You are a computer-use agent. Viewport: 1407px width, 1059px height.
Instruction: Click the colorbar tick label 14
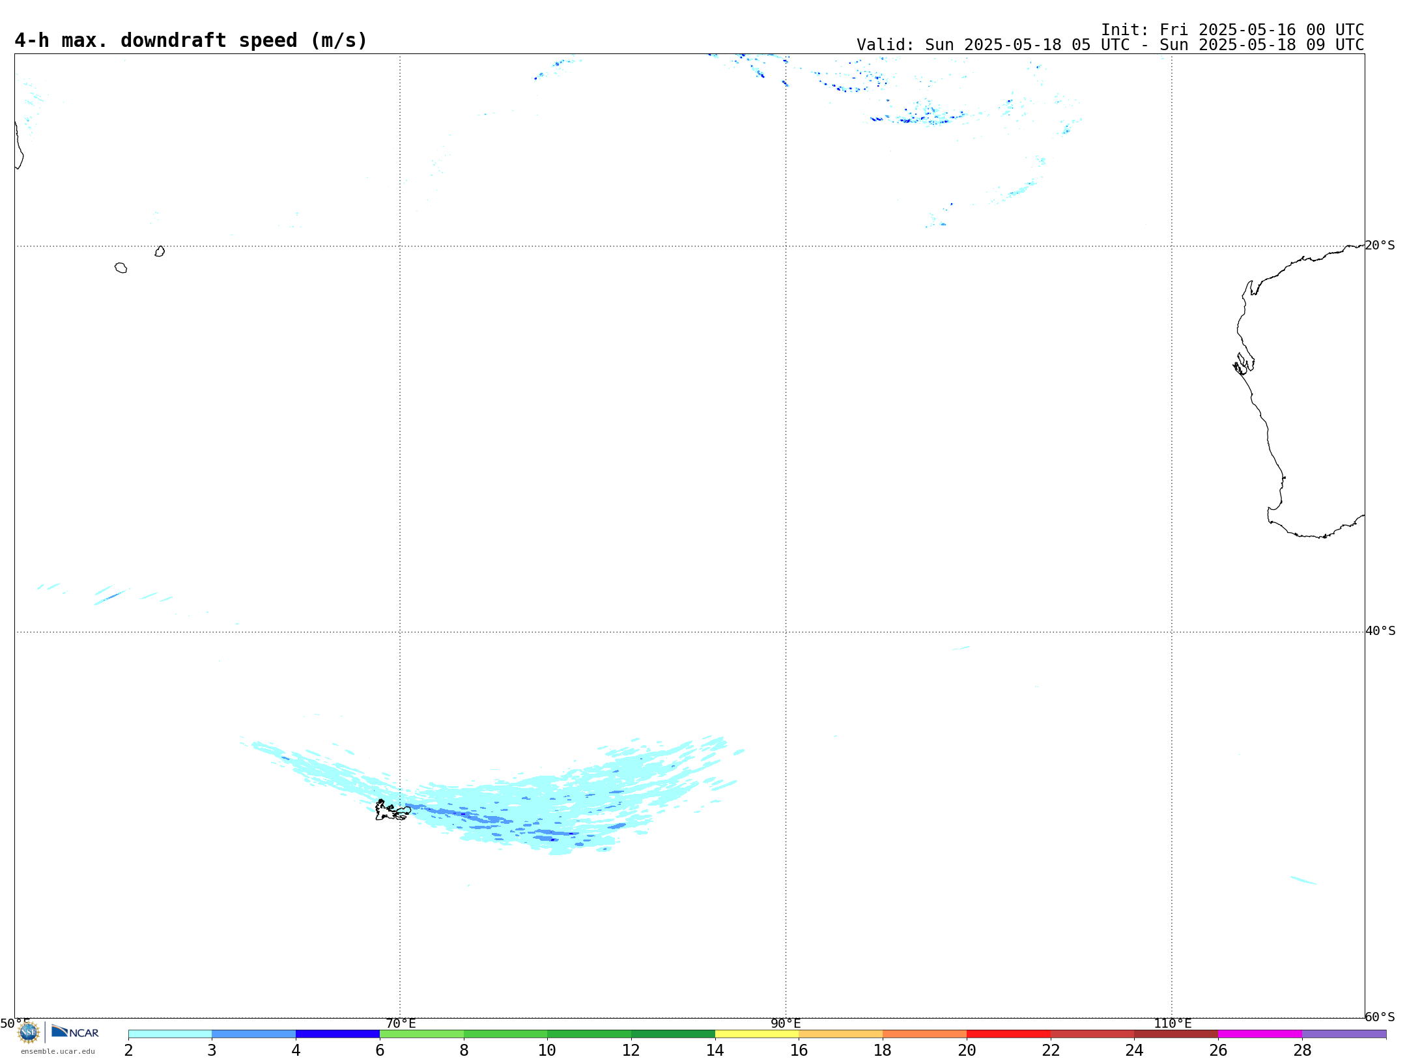click(x=715, y=1050)
